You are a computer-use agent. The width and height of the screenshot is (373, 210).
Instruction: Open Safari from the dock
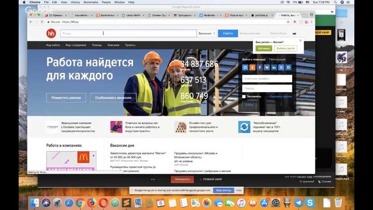(x=69, y=203)
